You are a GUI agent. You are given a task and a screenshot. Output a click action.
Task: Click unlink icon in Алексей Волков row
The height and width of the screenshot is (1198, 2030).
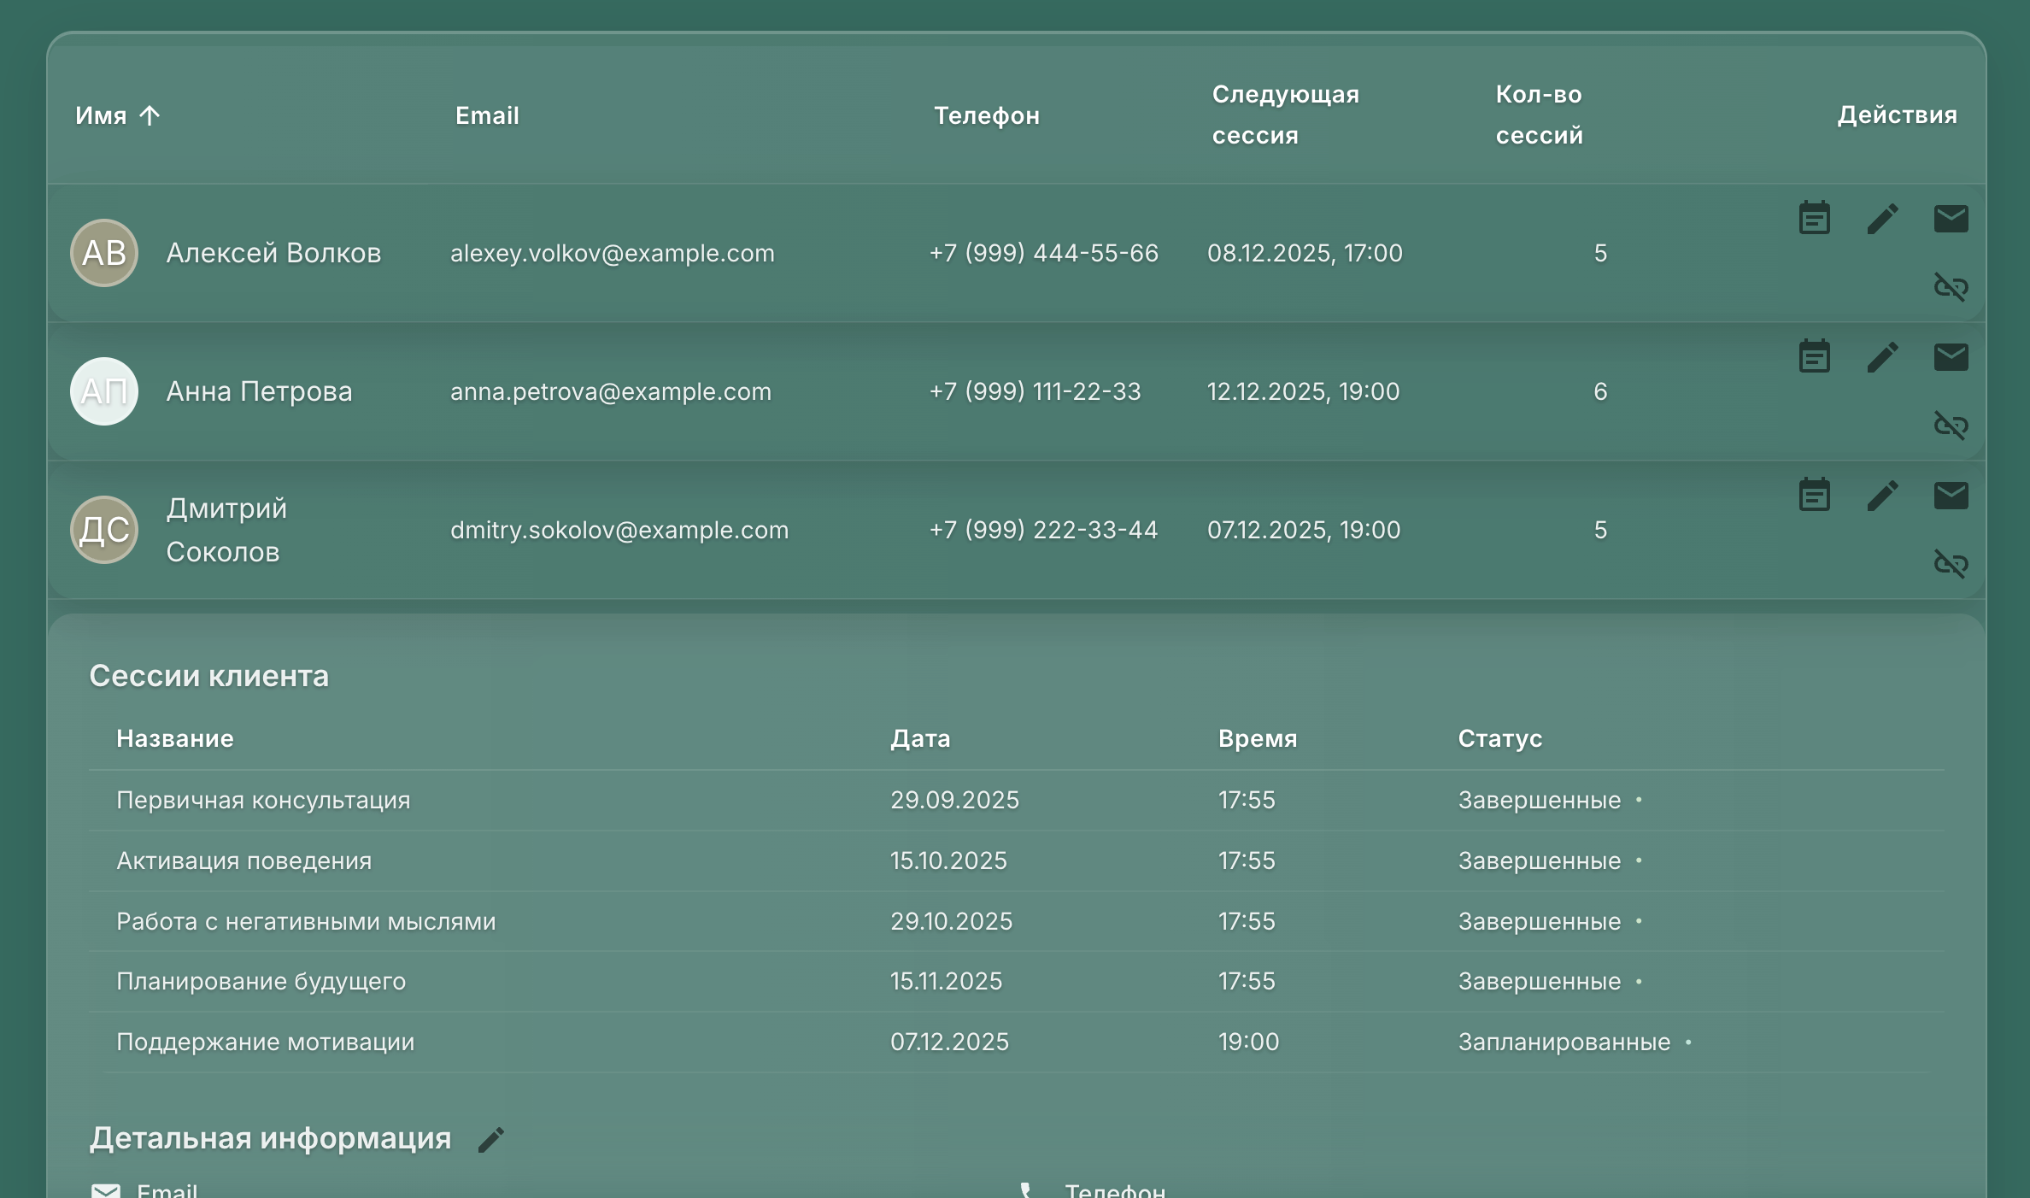[x=1951, y=287]
